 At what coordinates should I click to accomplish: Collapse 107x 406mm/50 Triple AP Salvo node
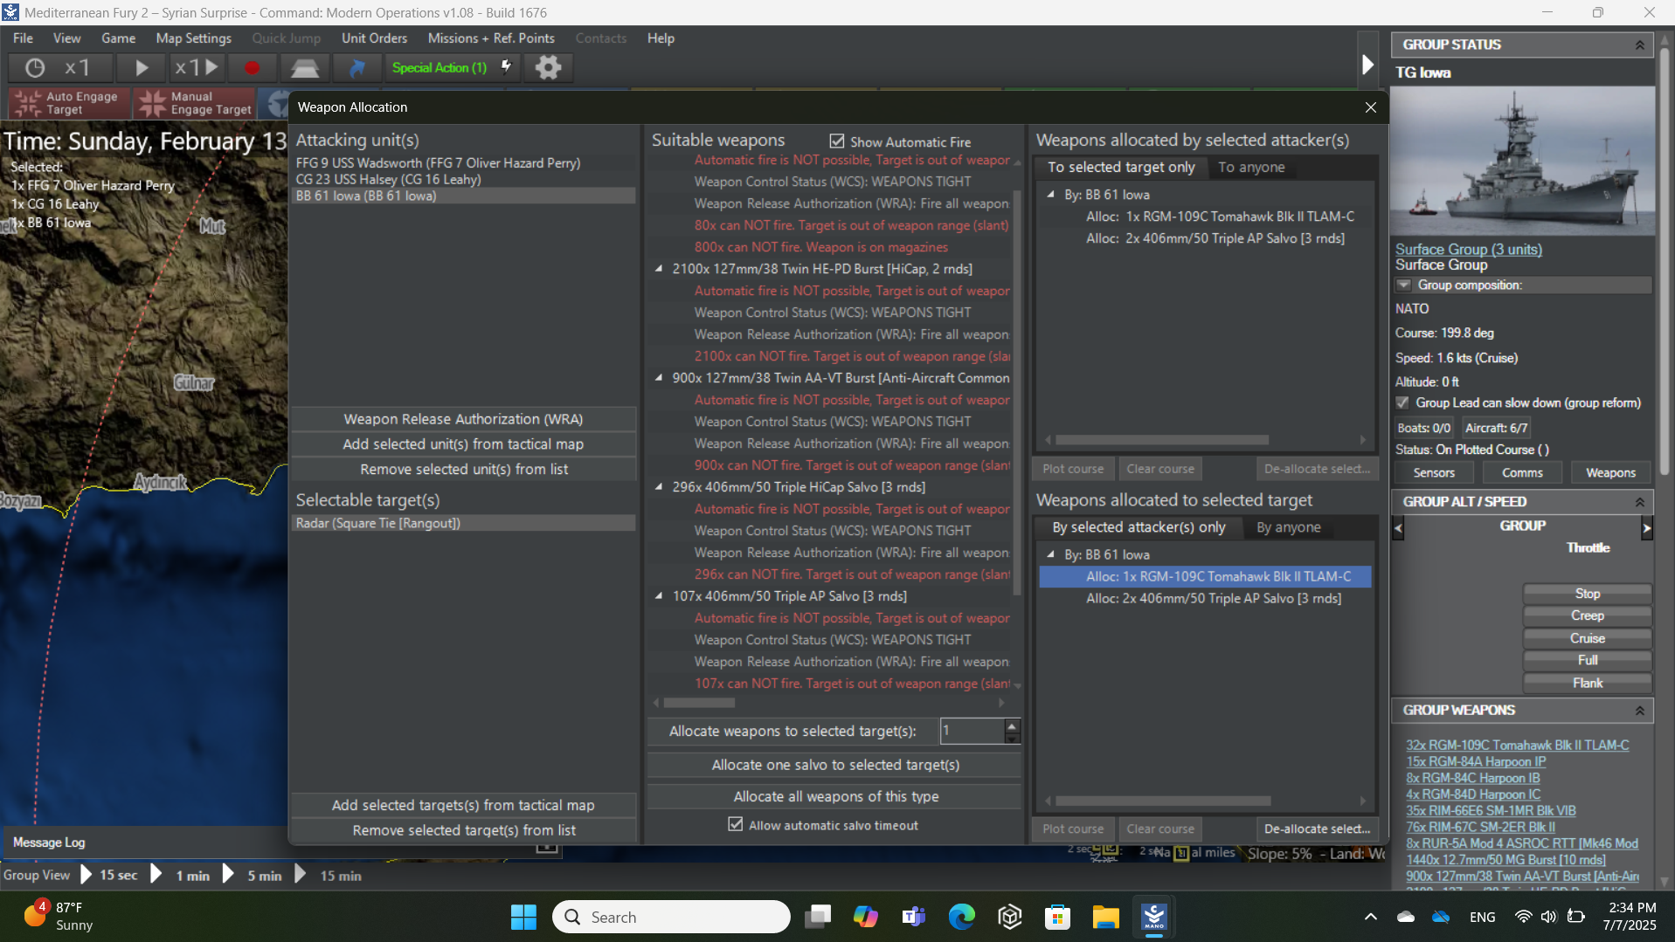click(659, 596)
